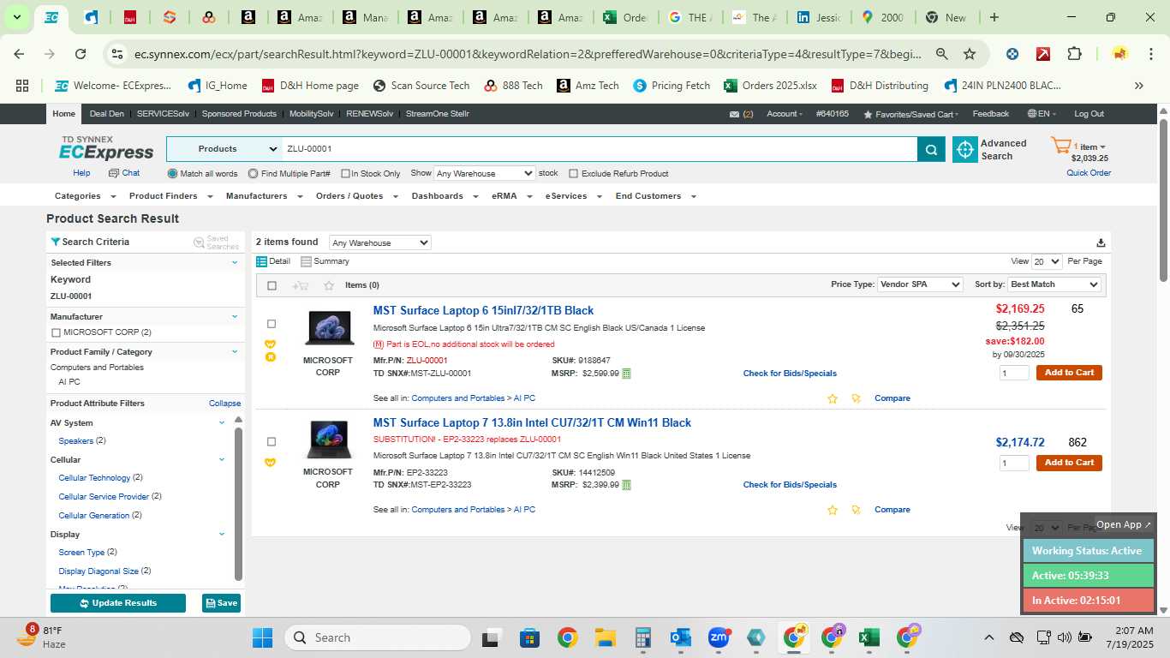This screenshot has width=1170, height=658.
Task: Enable In Stock Only checkbox
Action: click(x=345, y=173)
